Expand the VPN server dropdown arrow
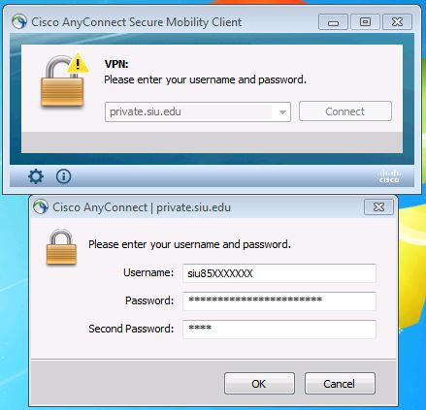 click(x=282, y=112)
